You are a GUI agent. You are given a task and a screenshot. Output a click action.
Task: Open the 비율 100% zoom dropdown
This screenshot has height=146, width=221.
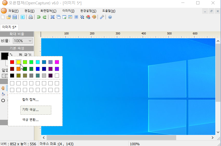coord(23,41)
